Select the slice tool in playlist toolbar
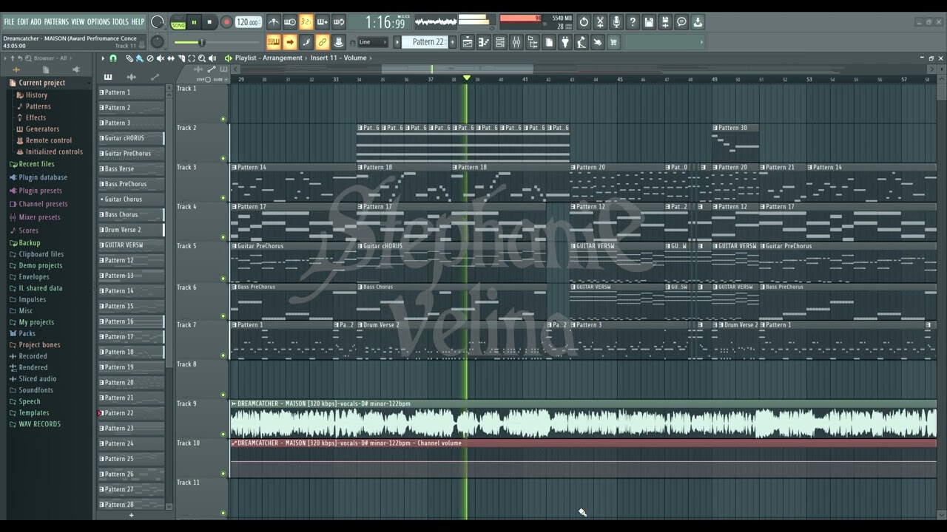 tap(181, 58)
